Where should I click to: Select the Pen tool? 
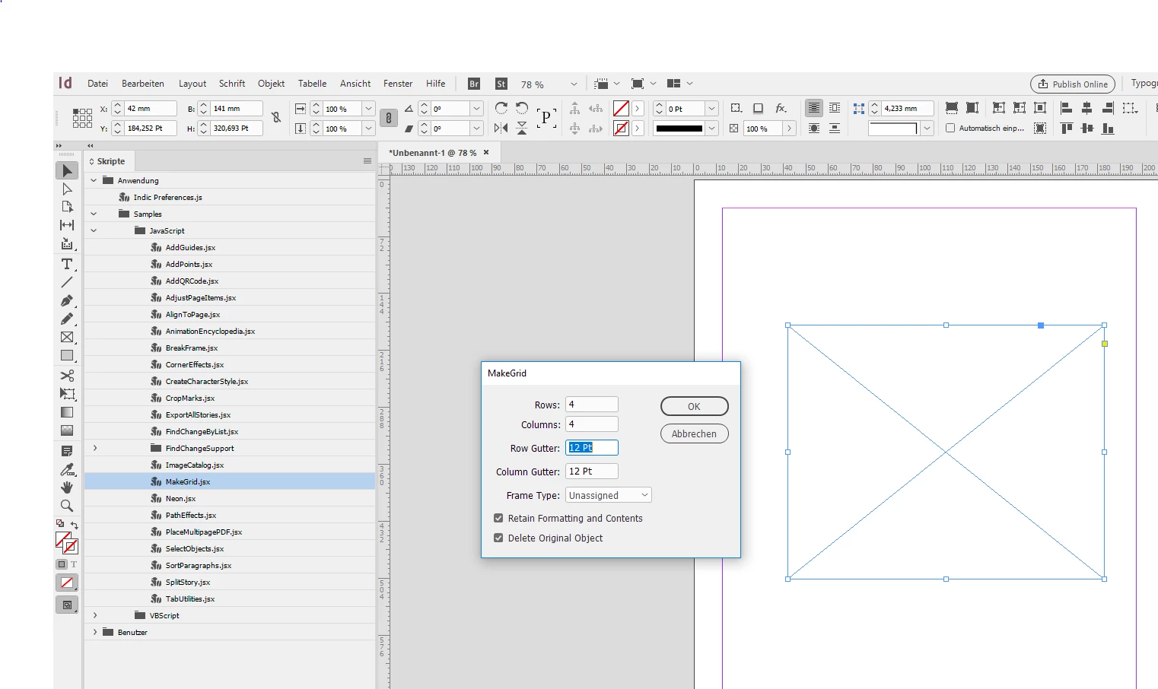67,300
